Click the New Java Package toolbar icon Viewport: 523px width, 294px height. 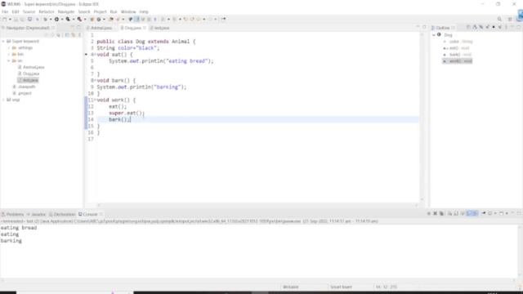92,20
